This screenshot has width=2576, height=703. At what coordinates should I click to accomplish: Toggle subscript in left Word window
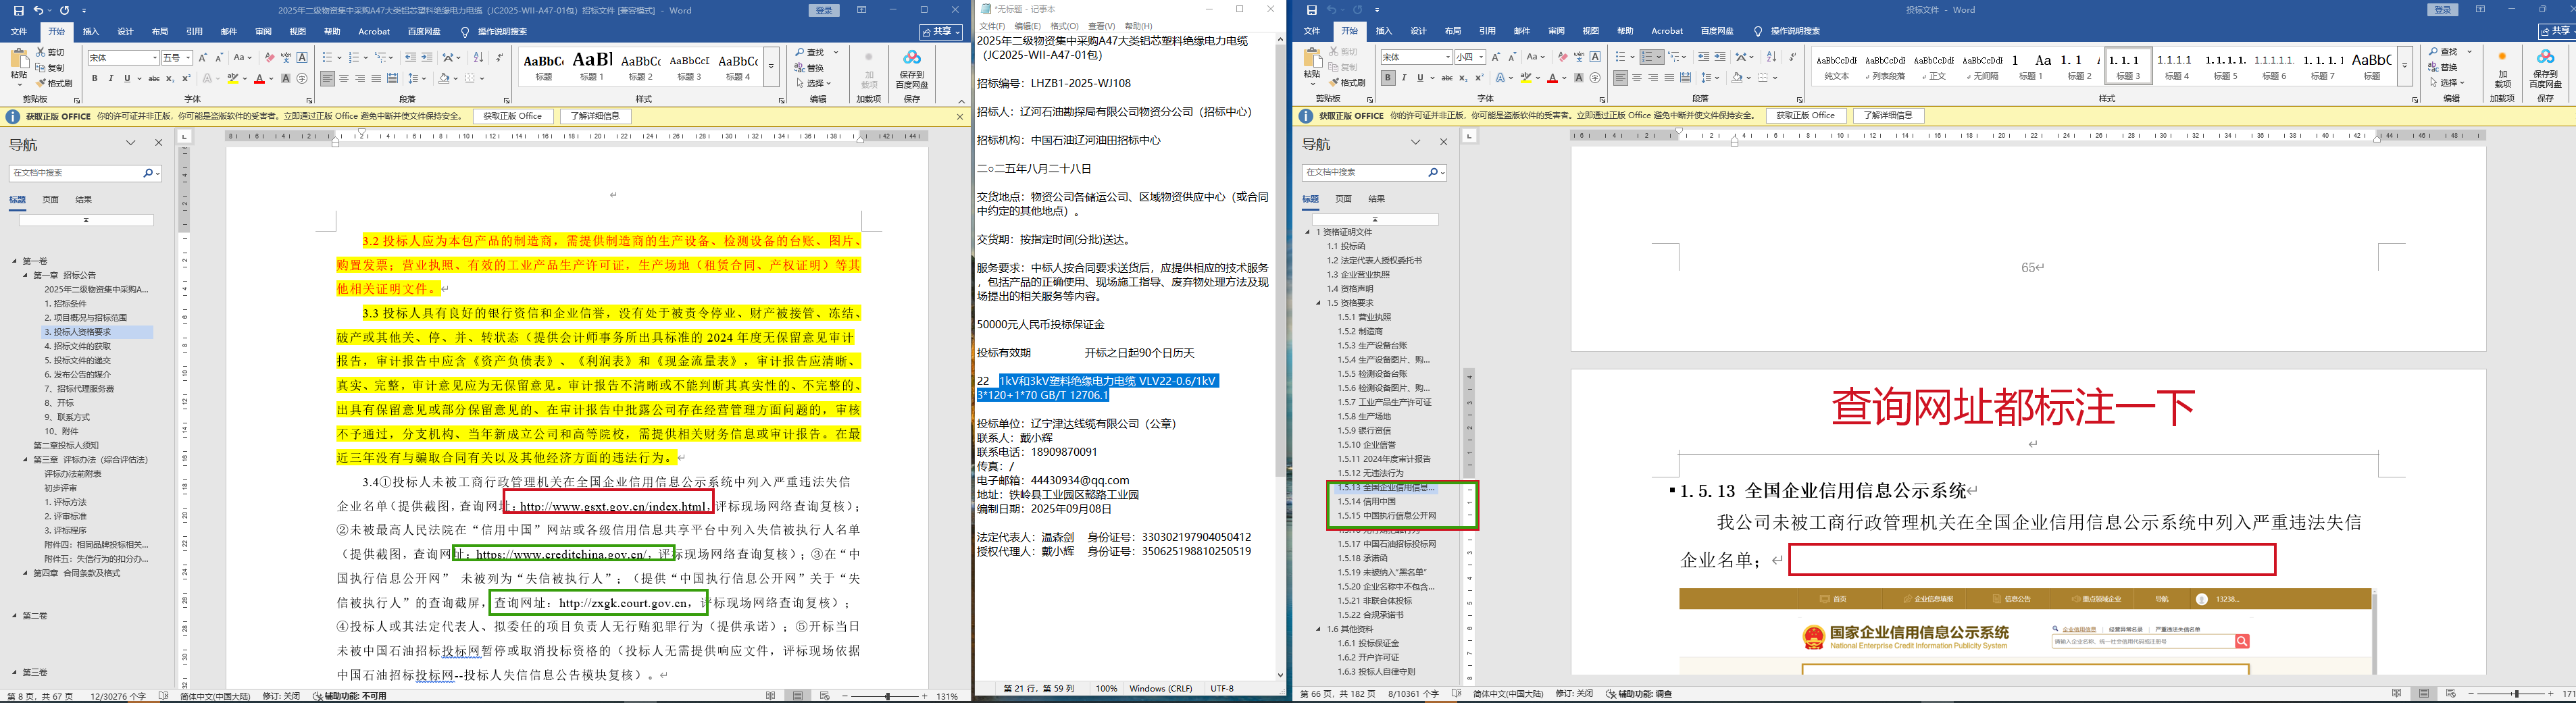170,78
